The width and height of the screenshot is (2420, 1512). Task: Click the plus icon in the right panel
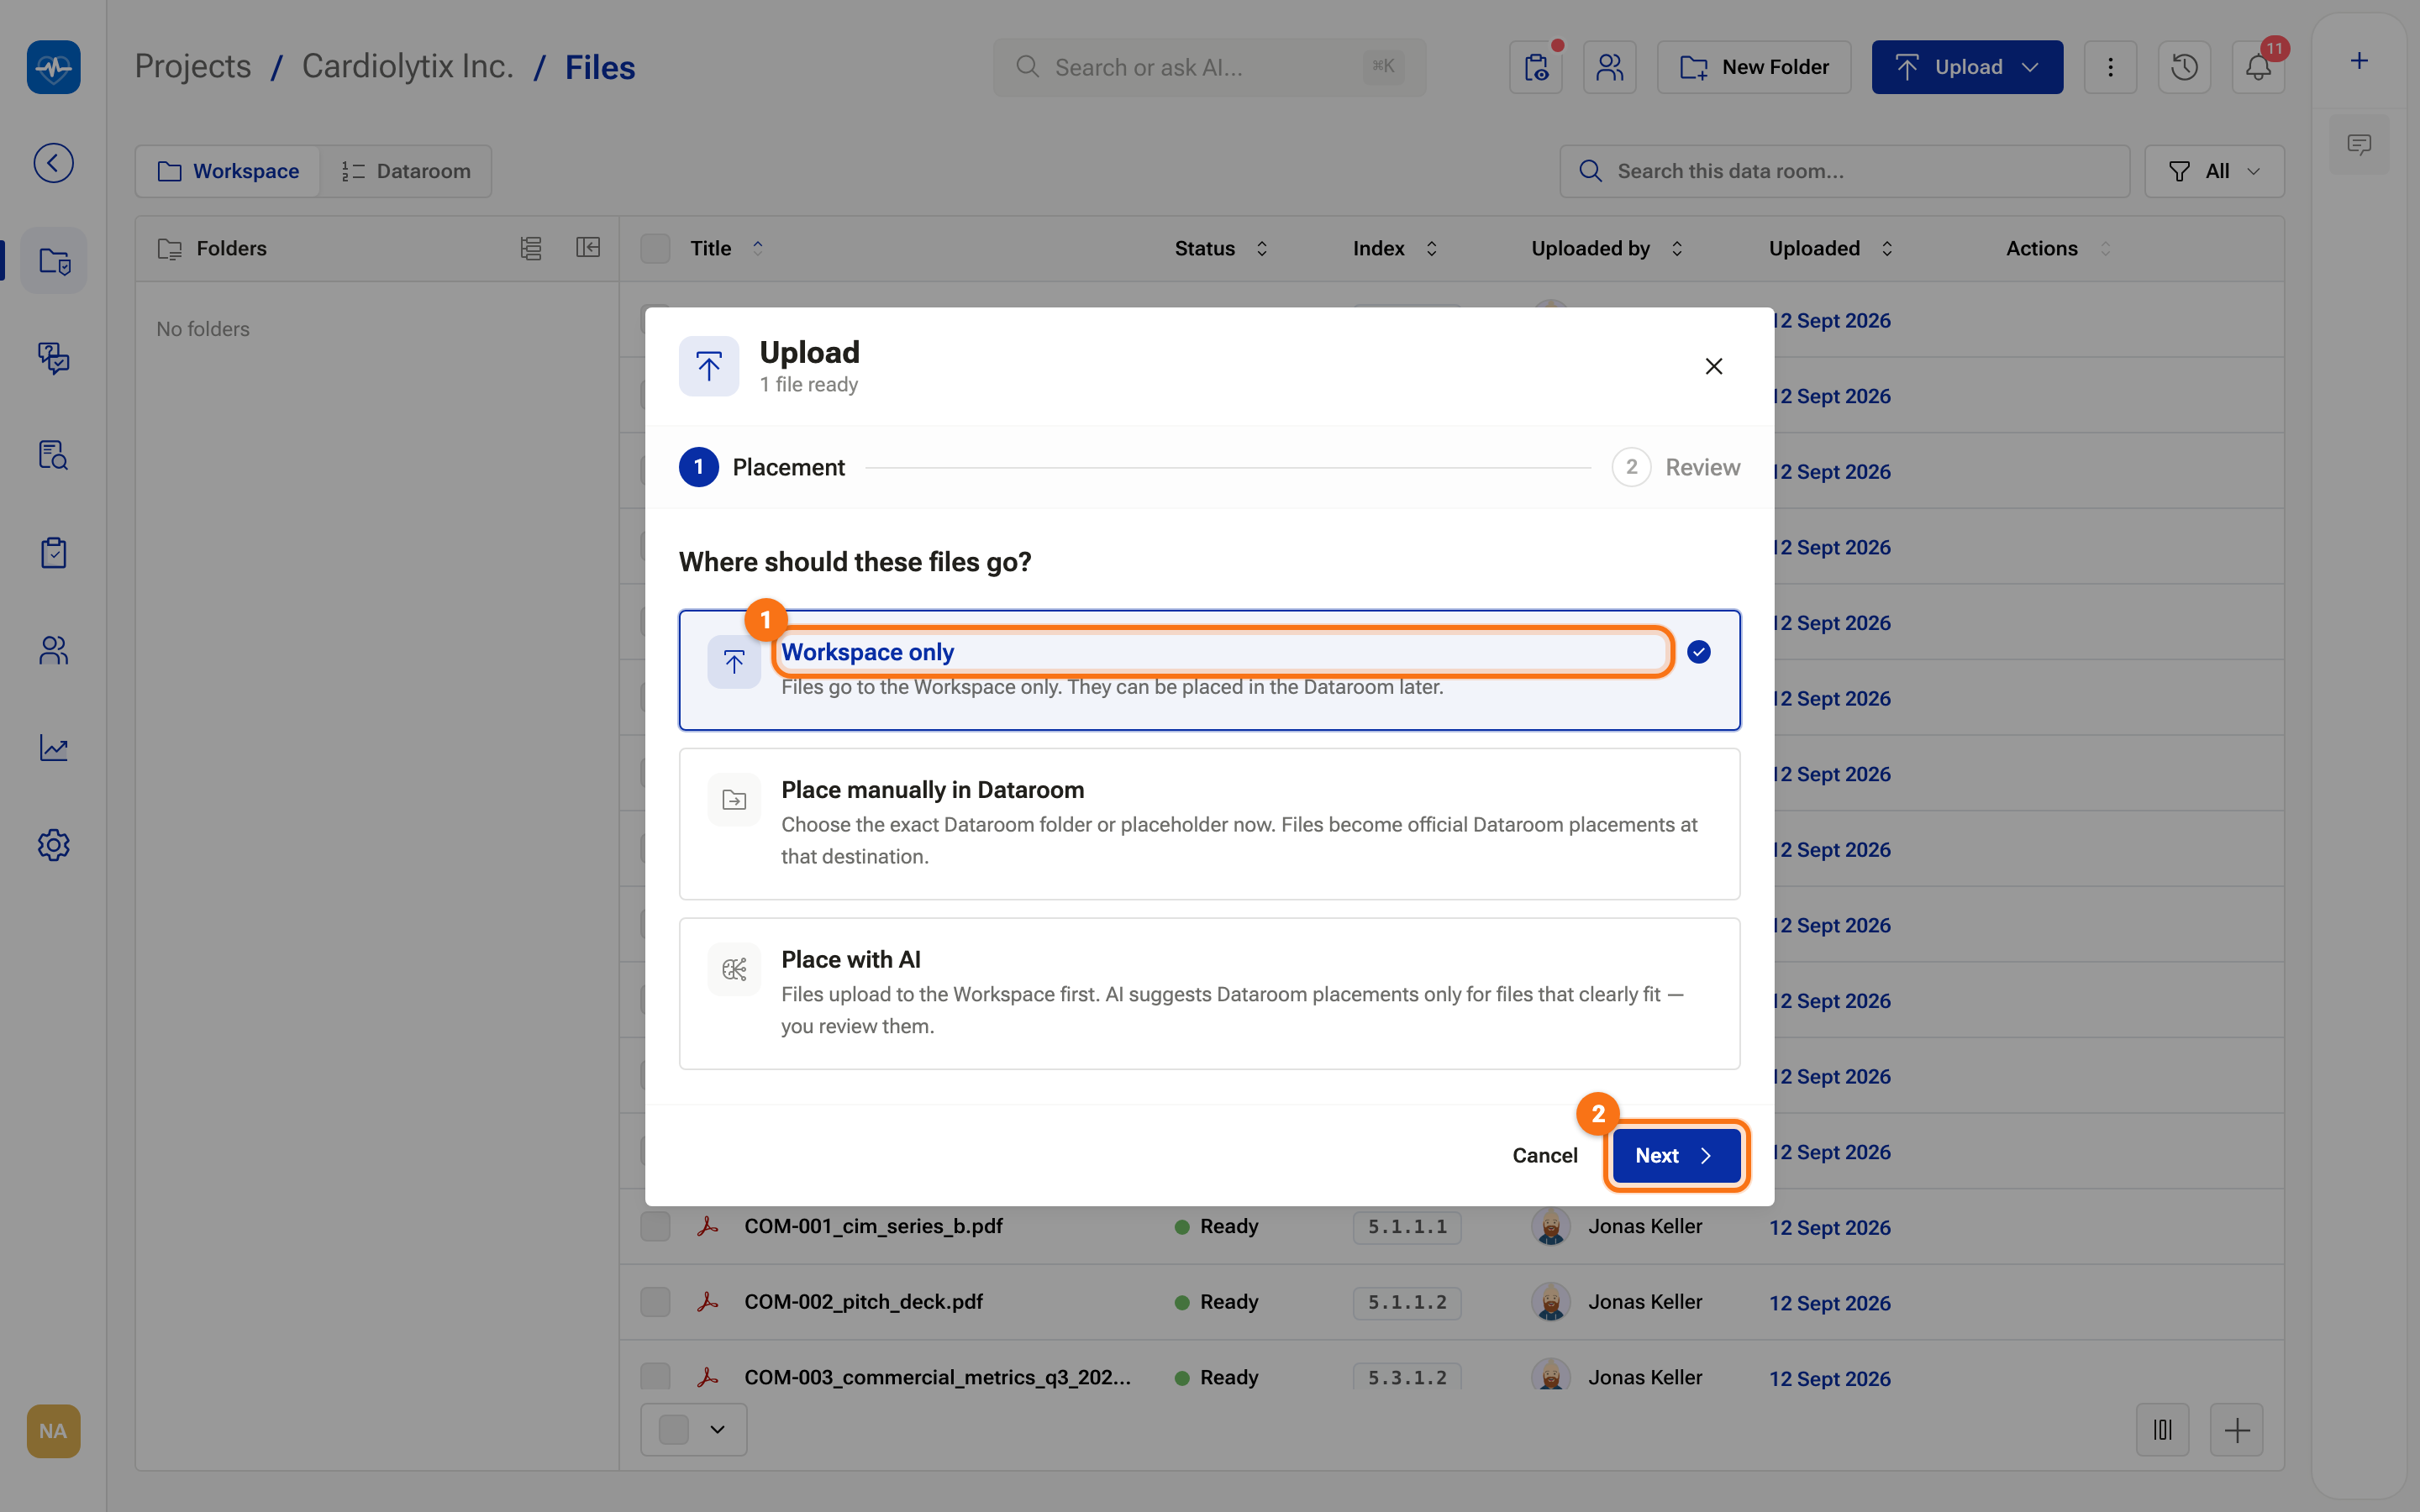click(x=2359, y=61)
